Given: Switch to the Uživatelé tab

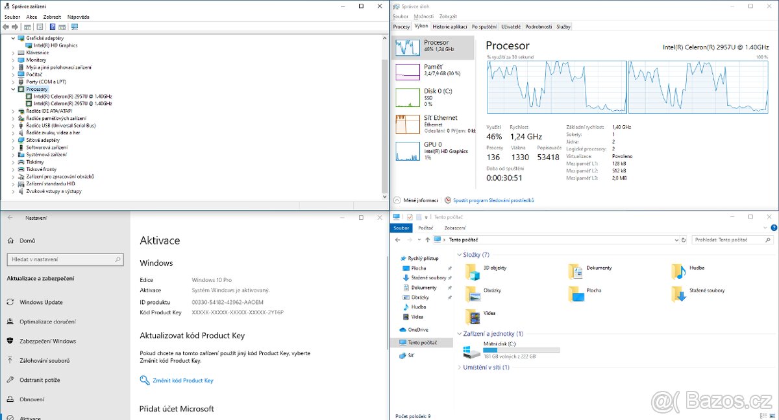Looking at the screenshot, I should 511,27.
